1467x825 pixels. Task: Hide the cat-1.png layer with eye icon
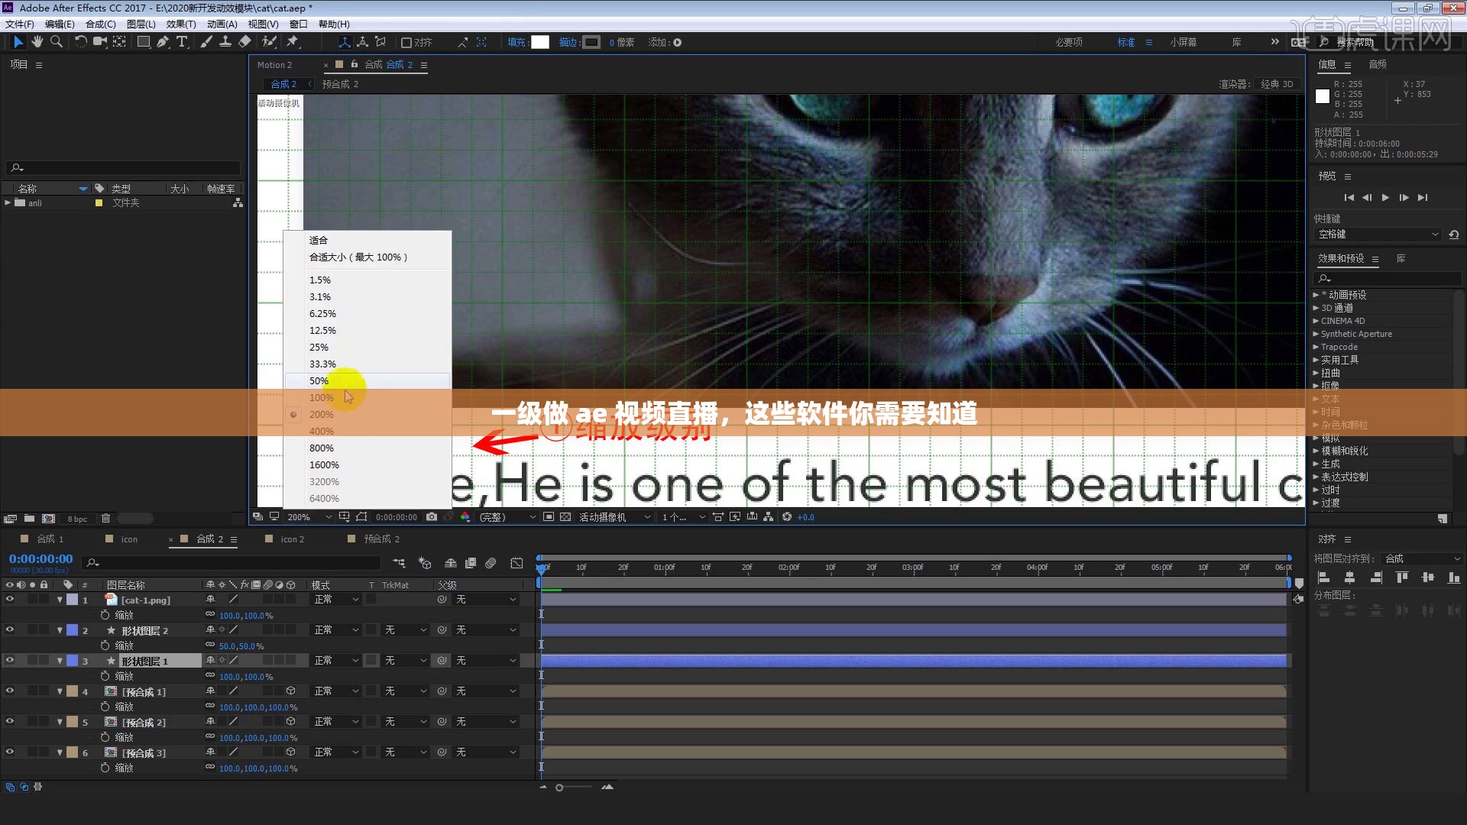10,600
